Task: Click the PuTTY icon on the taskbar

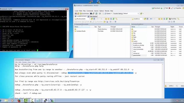Action: coord(45,100)
